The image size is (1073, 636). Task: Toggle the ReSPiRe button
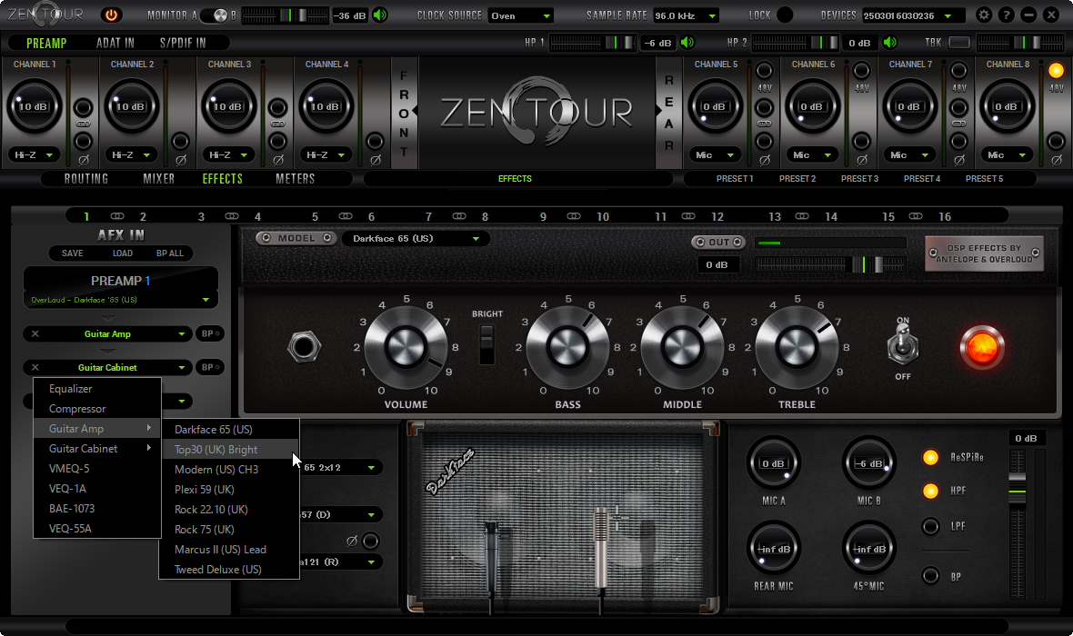[930, 458]
